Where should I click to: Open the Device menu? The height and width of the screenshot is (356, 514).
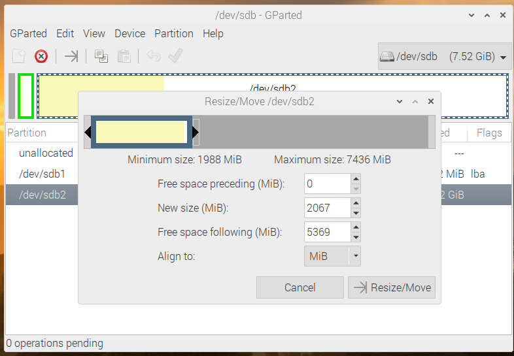tap(130, 33)
